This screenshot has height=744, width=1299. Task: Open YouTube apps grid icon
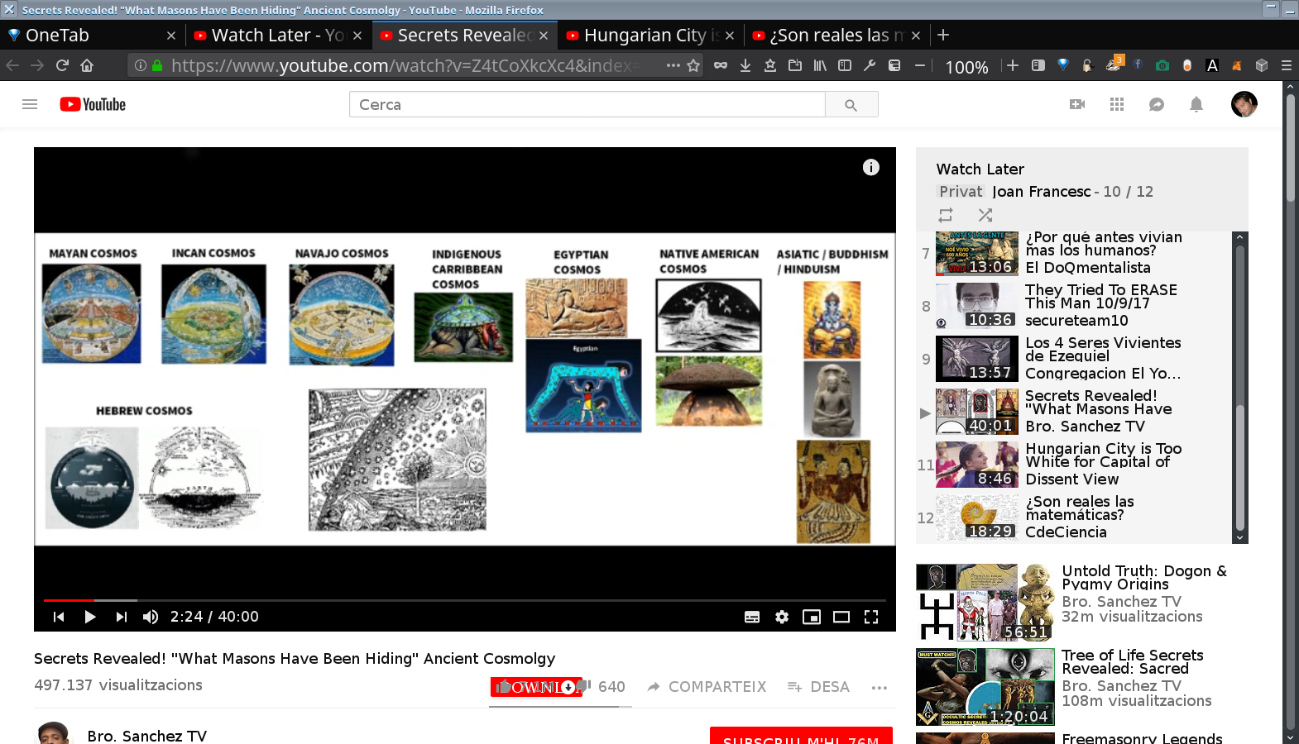[x=1117, y=104]
